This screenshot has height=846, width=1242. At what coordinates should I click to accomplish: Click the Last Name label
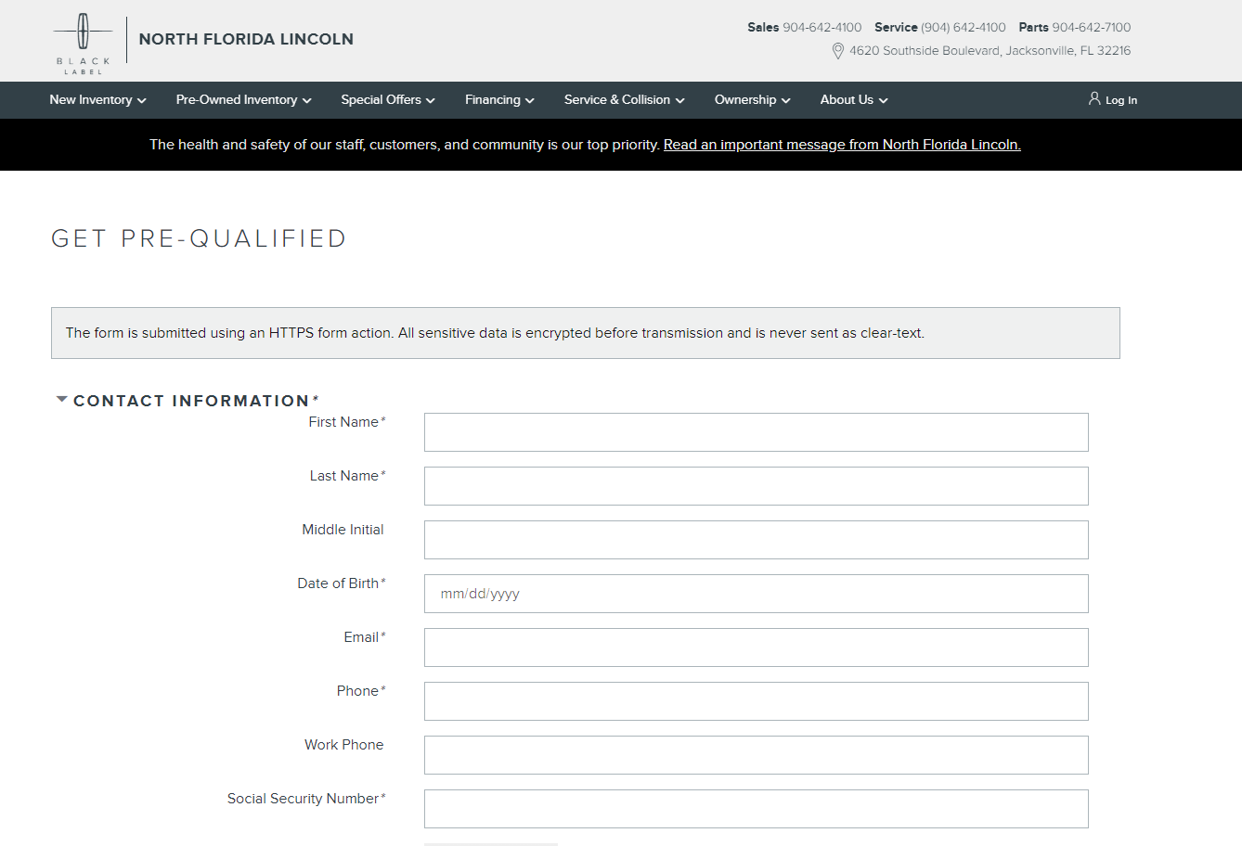pyautogui.click(x=347, y=476)
